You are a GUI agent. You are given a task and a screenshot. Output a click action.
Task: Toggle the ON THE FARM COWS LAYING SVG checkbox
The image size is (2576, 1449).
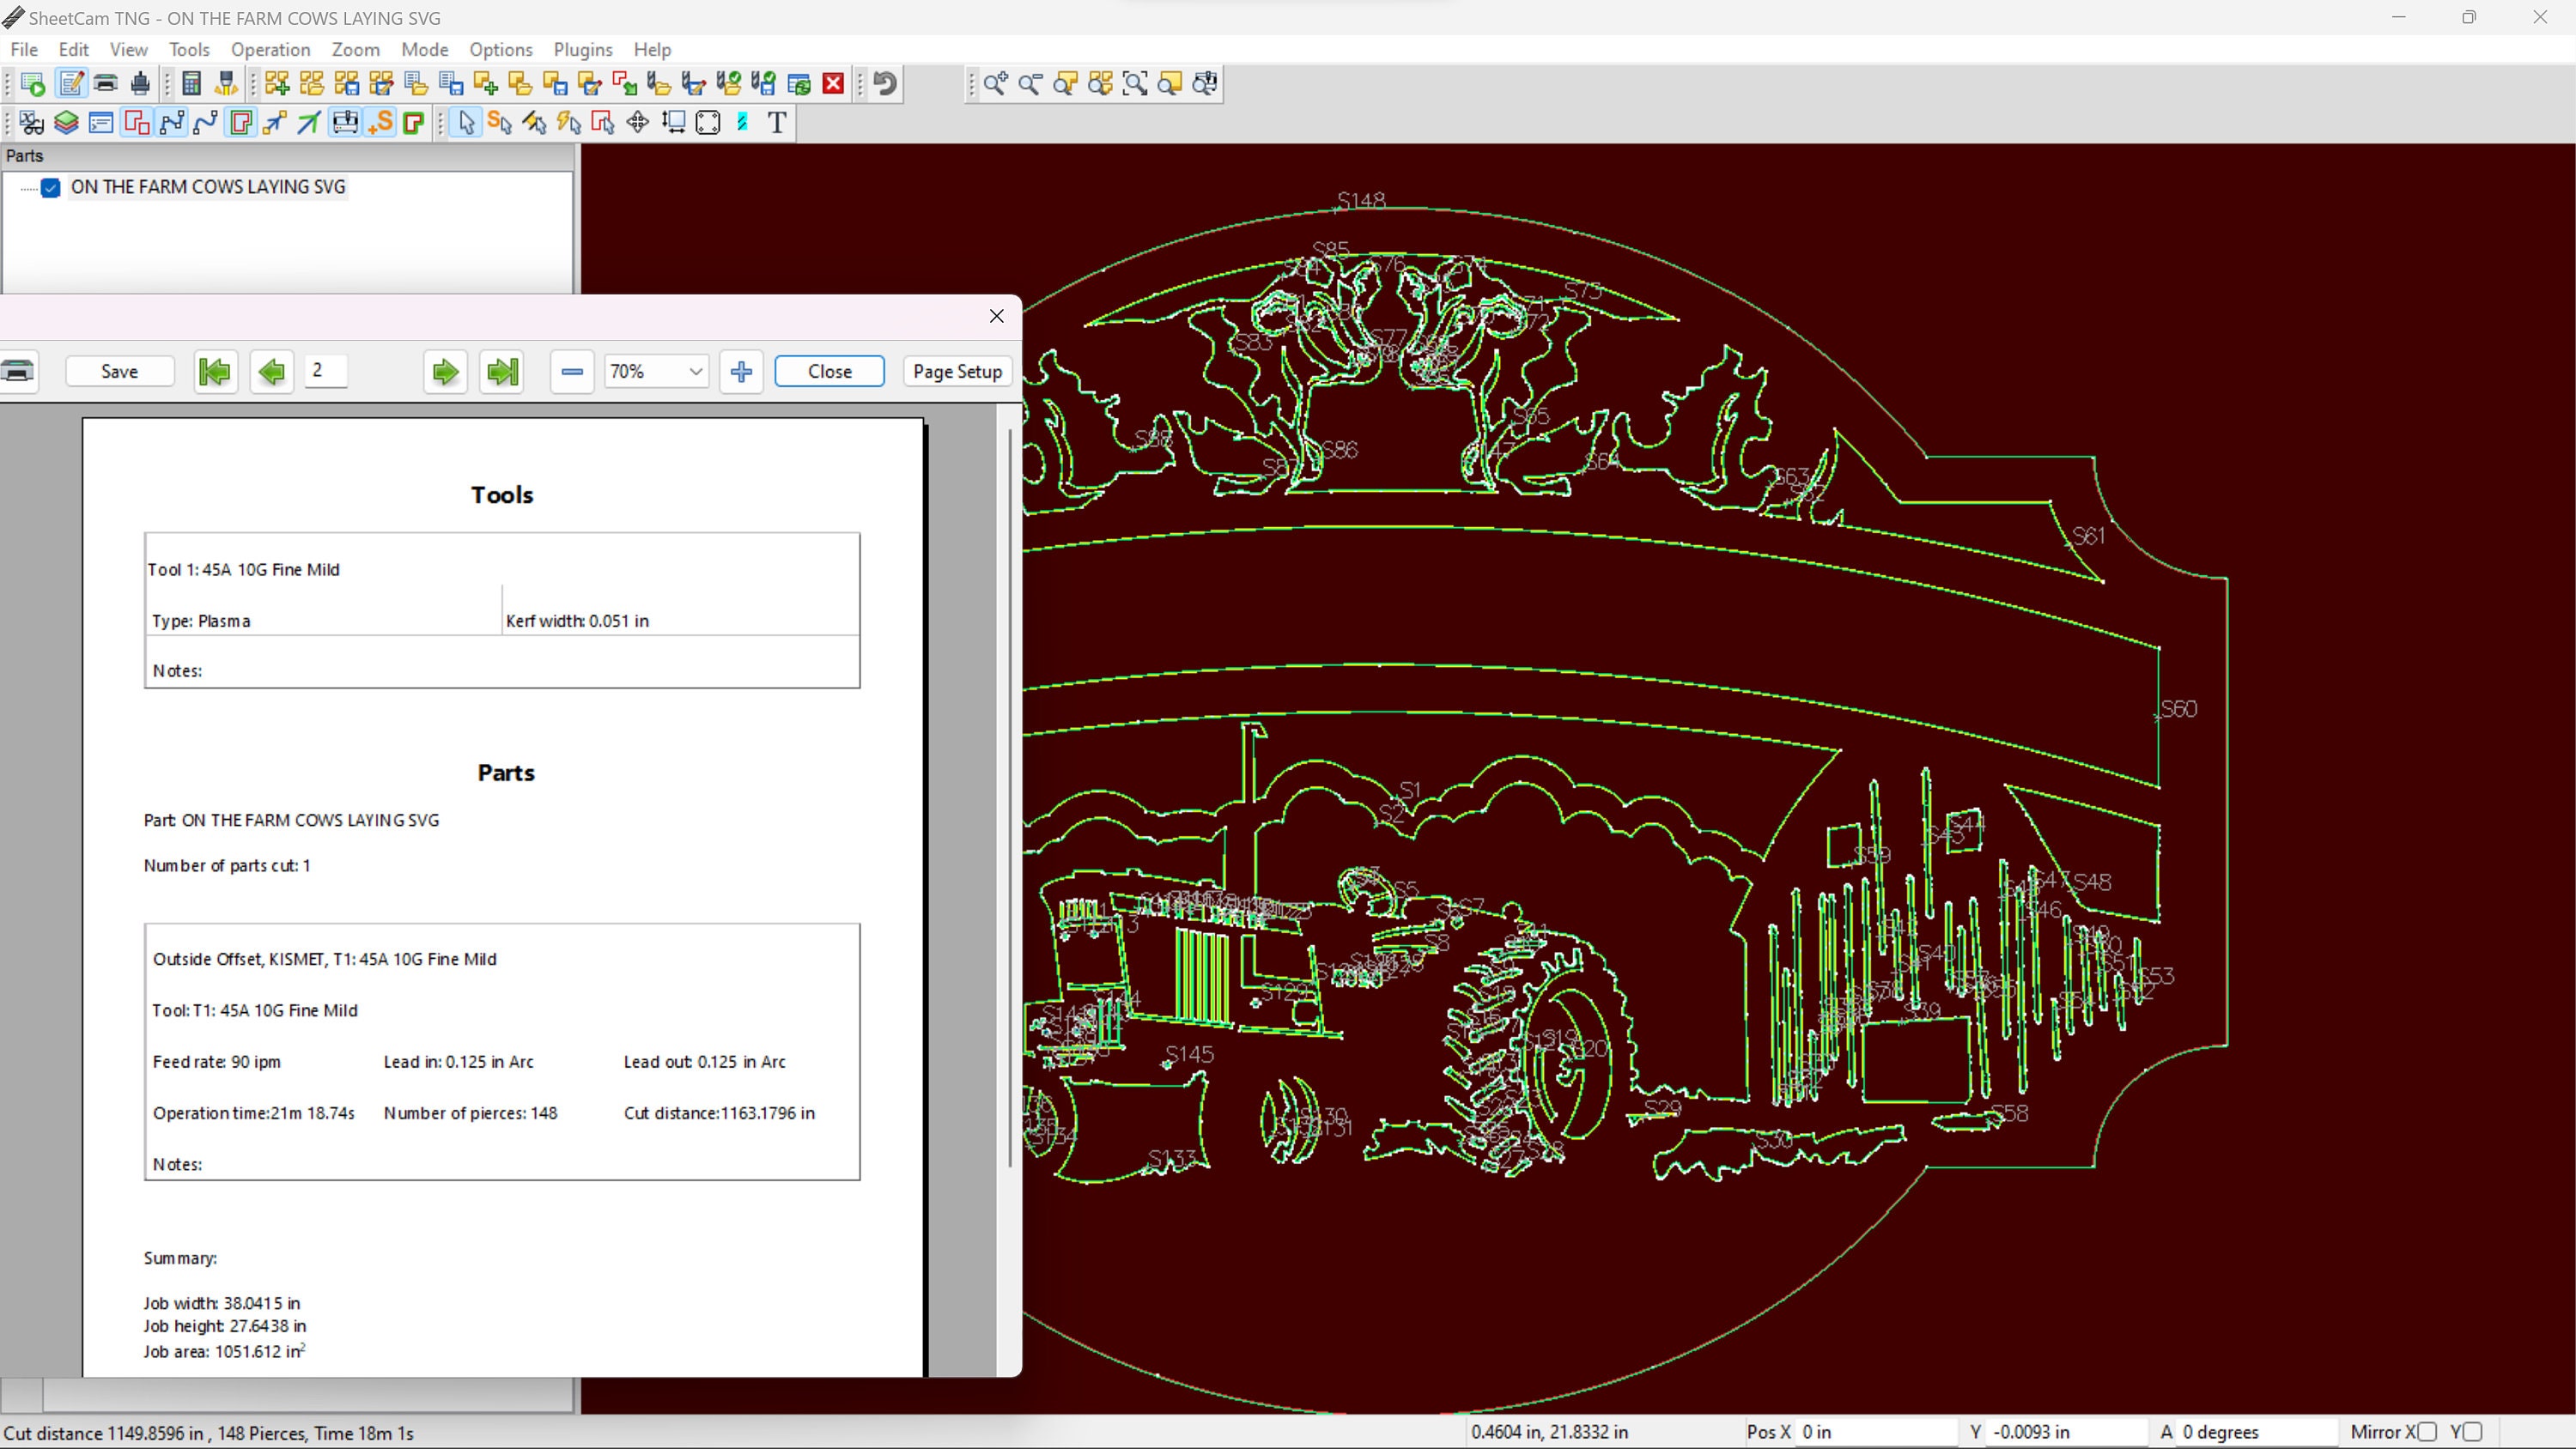[x=50, y=188]
